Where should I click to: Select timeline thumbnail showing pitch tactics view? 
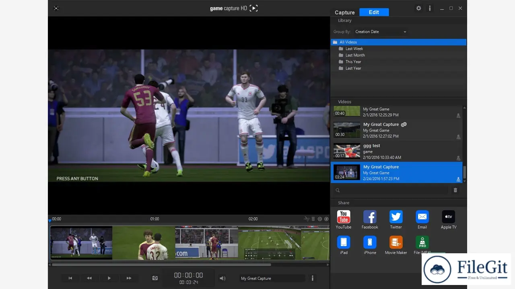coord(270,242)
